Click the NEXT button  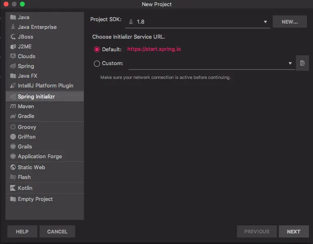[293, 231]
